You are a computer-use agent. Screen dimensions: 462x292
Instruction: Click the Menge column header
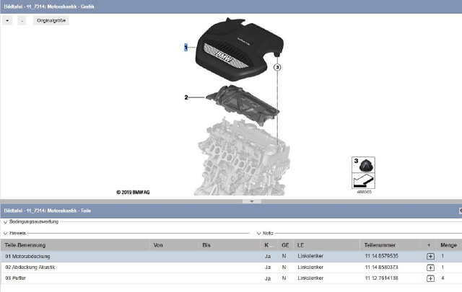(x=449, y=245)
